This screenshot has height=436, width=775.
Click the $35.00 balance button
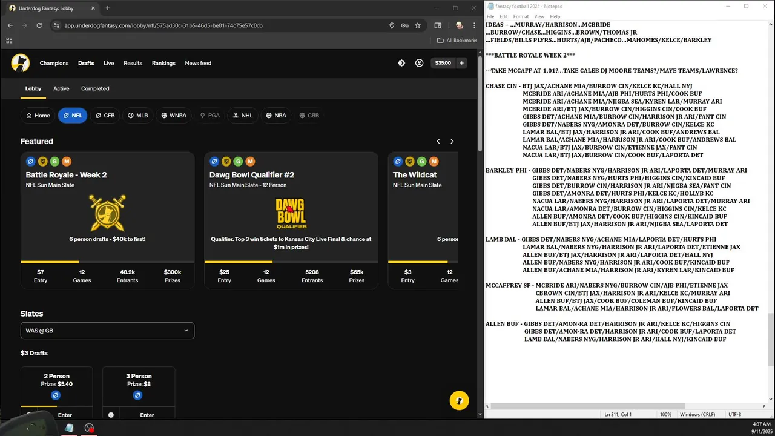click(x=443, y=63)
